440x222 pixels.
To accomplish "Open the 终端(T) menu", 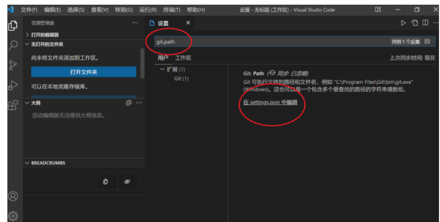I will [x=172, y=10].
